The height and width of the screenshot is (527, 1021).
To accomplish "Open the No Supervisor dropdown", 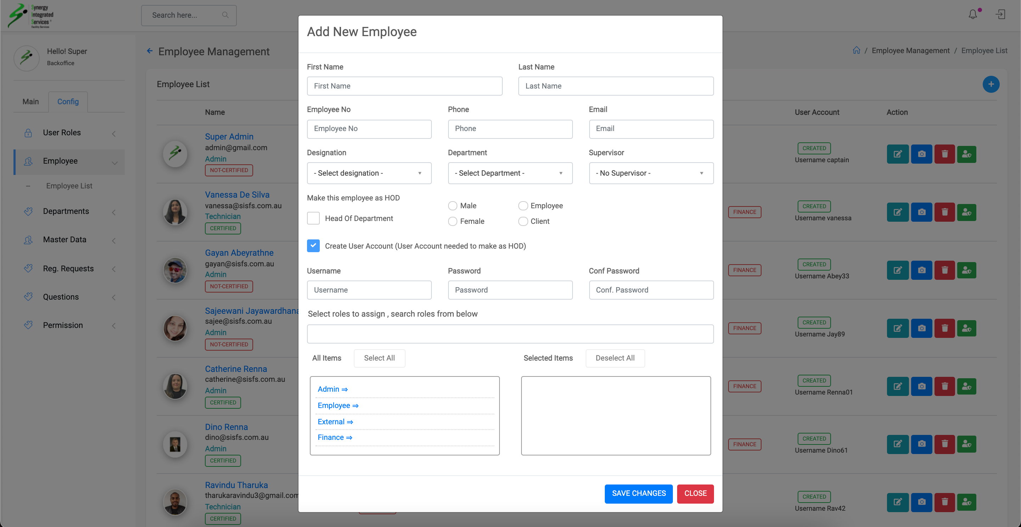I will (651, 173).
